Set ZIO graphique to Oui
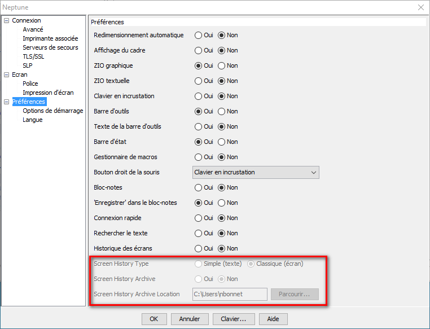This screenshot has width=430, height=329. pyautogui.click(x=204, y=66)
